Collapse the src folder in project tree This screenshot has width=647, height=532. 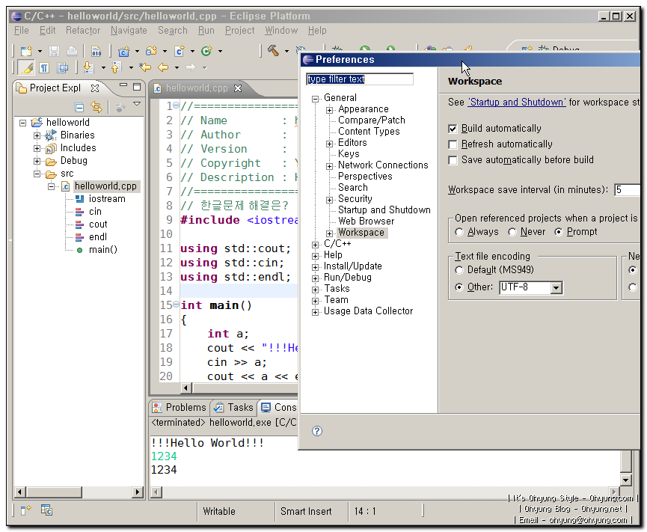[37, 174]
